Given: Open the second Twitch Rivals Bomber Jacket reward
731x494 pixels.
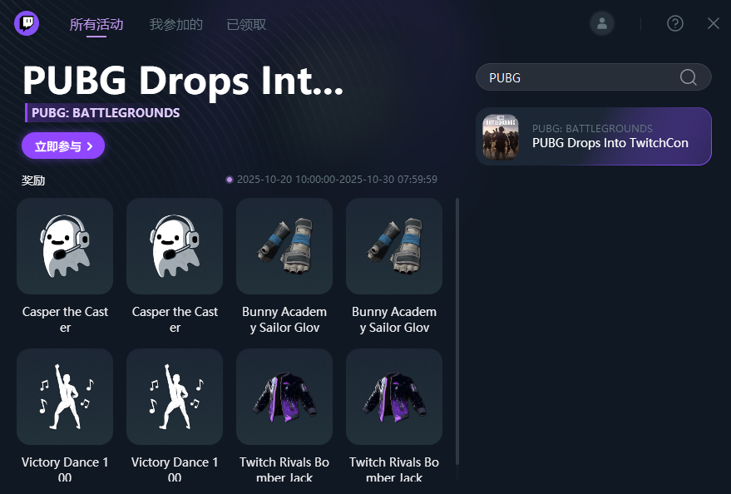Looking at the screenshot, I should pos(394,397).
